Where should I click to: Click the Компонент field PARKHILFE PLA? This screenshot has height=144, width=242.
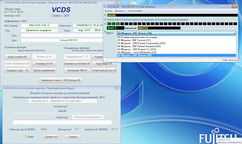pyautogui.click(x=88, y=25)
